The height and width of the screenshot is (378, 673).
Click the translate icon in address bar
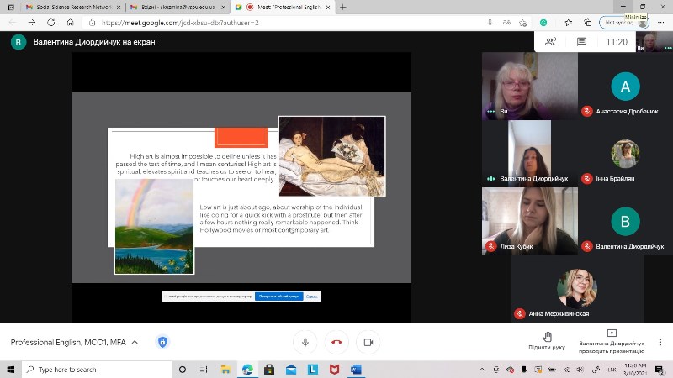tap(506, 23)
